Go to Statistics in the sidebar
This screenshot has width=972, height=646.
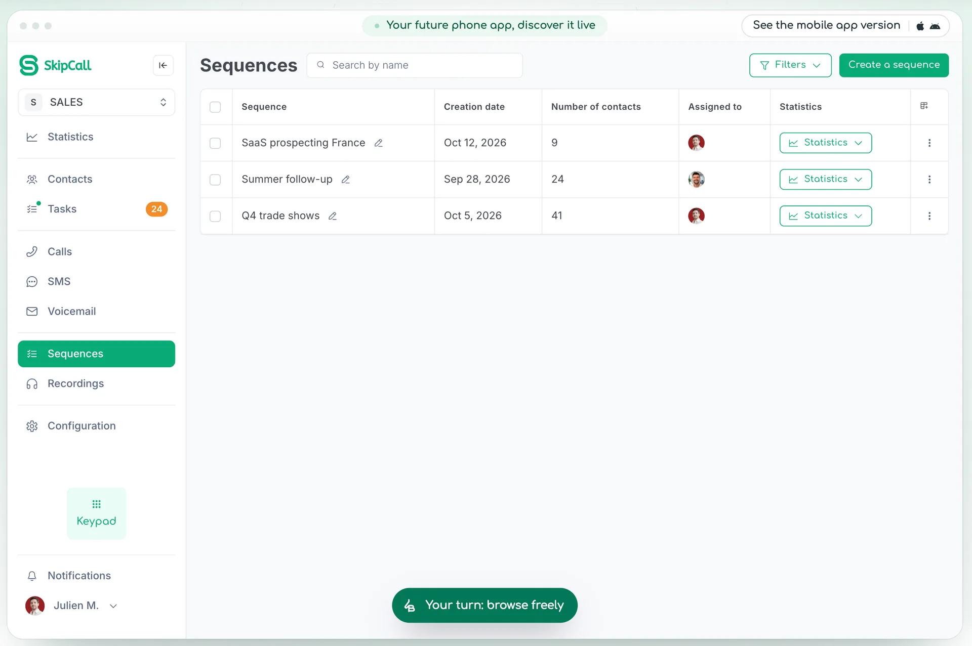click(x=96, y=137)
